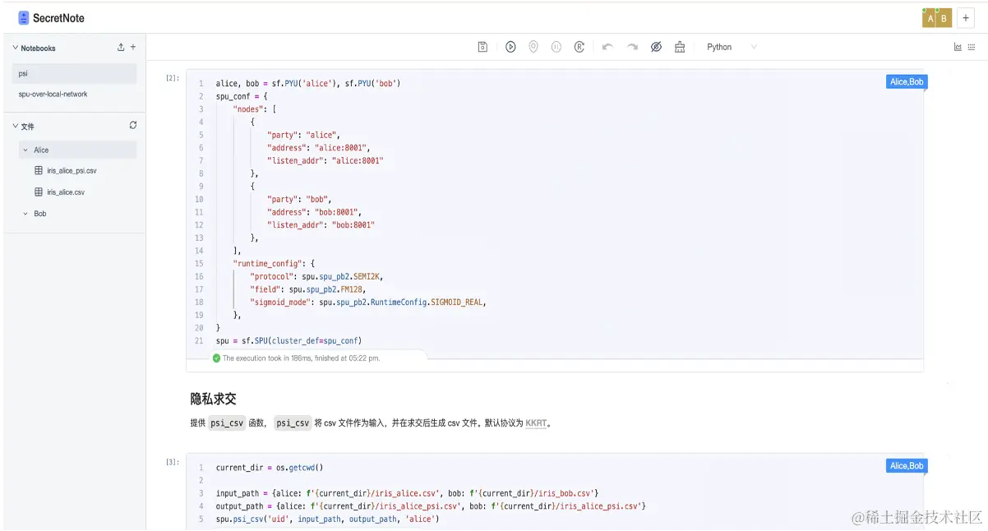
Task: Click the "sigmoid_mode" SIGMOID_REAL code line
Action: 368,302
